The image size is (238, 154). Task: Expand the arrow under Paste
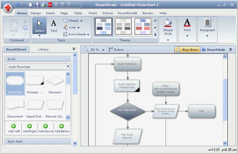[13, 36]
